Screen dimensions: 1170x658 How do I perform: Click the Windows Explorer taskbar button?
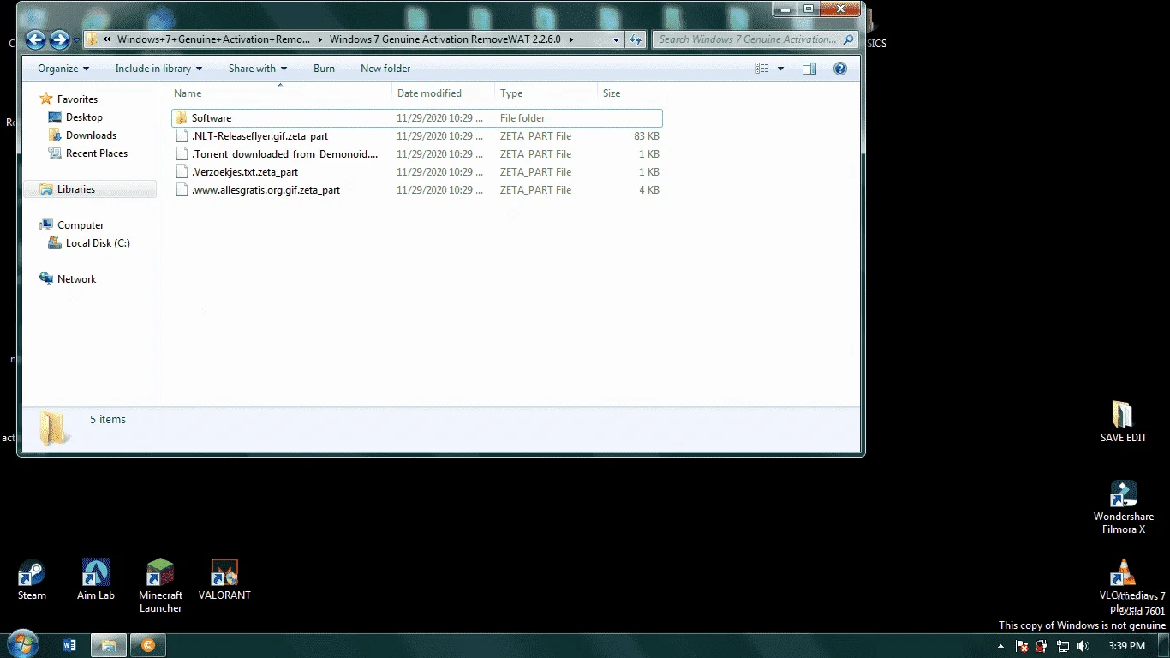(109, 645)
